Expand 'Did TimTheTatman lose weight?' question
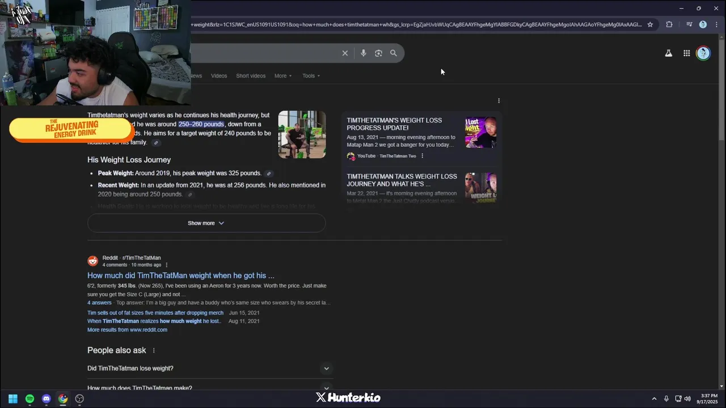Viewport: 726px width, 408px height. [210, 368]
